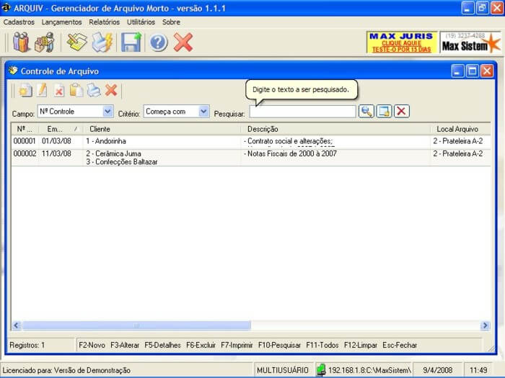Click the large red X exit icon
Screen dimensions: 505x378
tap(183, 42)
